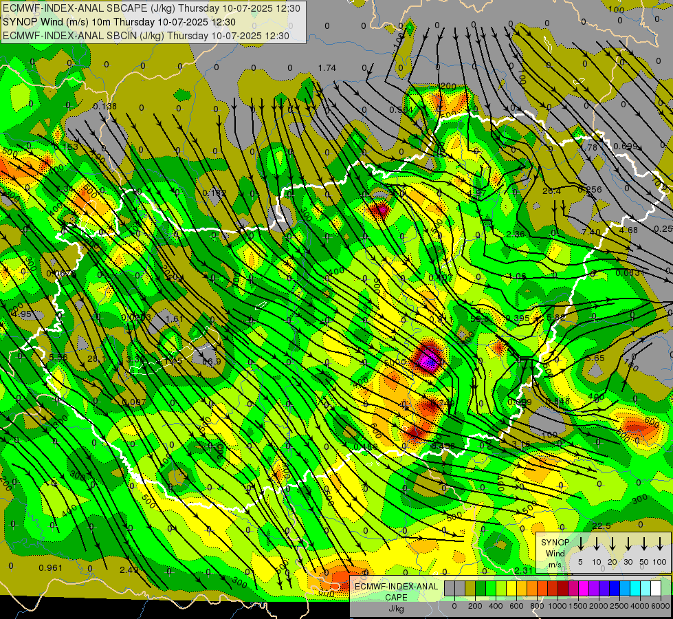This screenshot has width=673, height=619.
Task: Click the wind arrow above the 100 label
Action: coord(660,543)
